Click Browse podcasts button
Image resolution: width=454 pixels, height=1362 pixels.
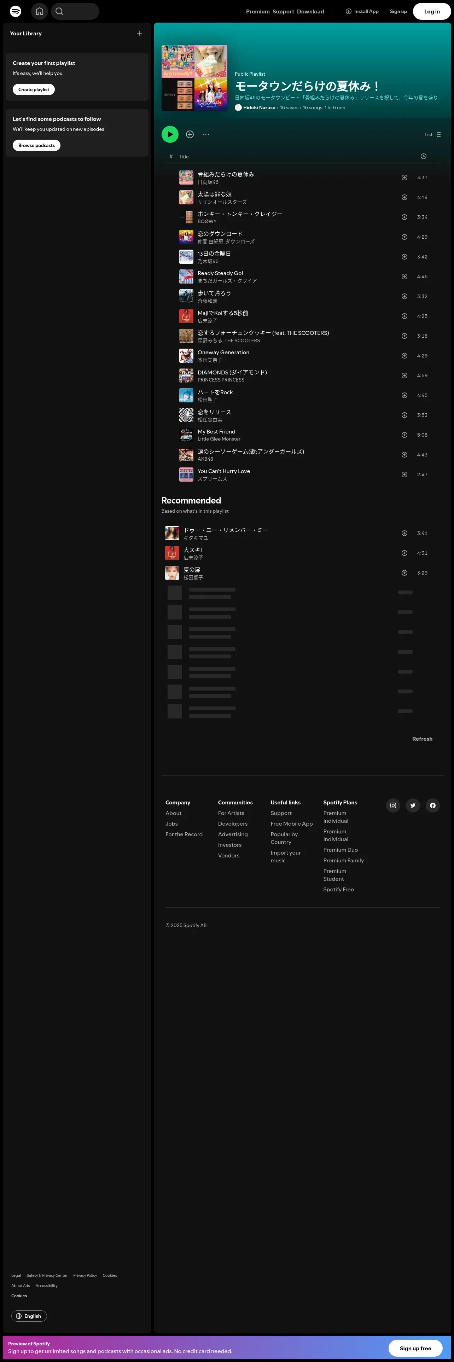[36, 145]
